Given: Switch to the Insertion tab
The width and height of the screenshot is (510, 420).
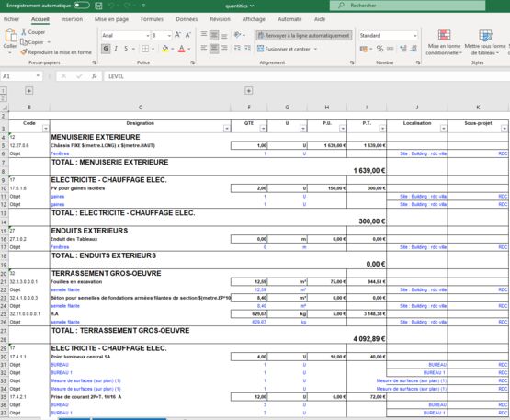Looking at the screenshot, I should 72,19.
